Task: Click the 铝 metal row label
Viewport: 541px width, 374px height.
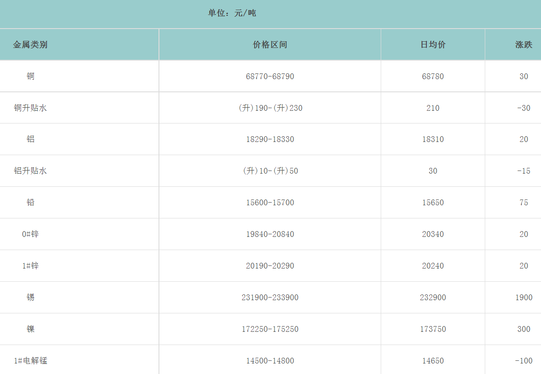Action: point(30,139)
